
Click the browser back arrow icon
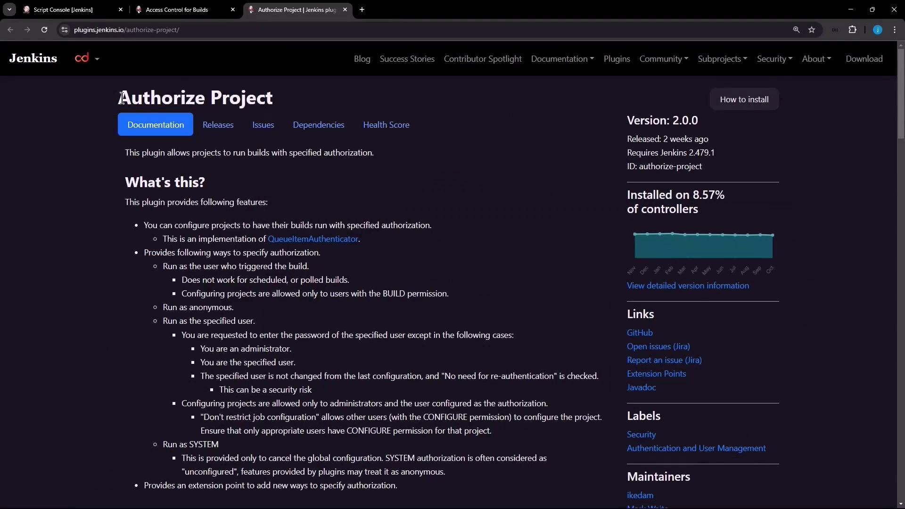point(10,30)
